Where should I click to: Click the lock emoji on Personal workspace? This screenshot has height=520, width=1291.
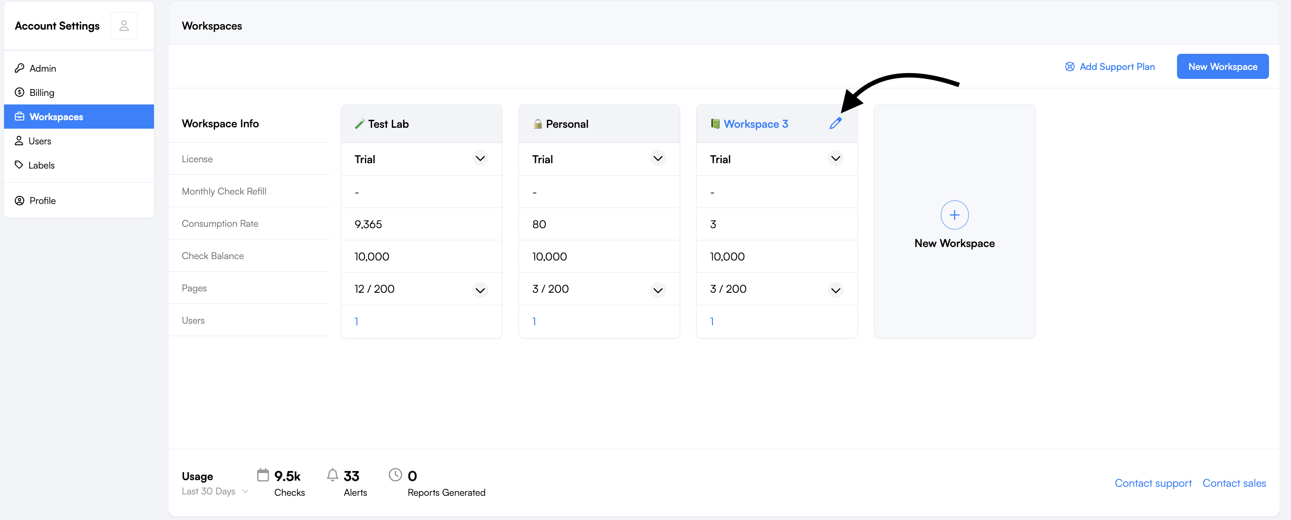537,124
